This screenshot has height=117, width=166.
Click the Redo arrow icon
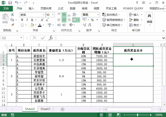pyautogui.click(x=26, y=3)
